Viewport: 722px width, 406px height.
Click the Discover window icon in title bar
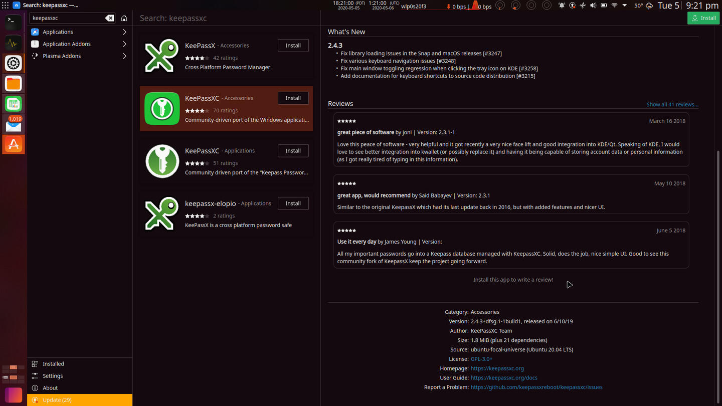[17, 6]
